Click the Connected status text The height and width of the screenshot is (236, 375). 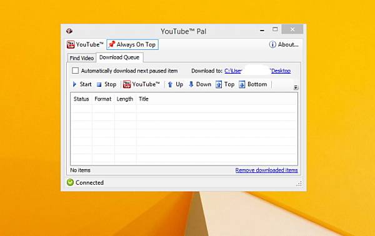(89, 182)
